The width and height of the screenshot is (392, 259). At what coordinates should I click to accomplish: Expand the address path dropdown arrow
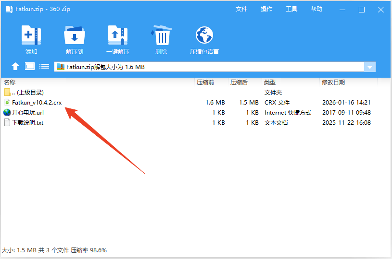coord(370,67)
